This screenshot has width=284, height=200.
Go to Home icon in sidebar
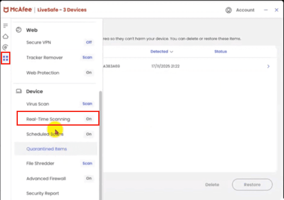(5, 36)
